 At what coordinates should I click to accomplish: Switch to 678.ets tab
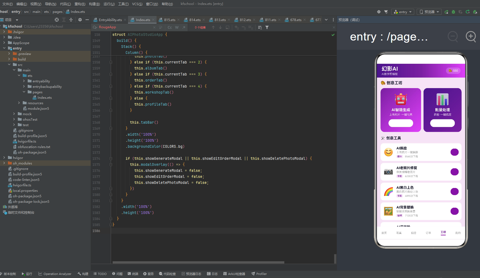pyautogui.click(x=296, y=20)
